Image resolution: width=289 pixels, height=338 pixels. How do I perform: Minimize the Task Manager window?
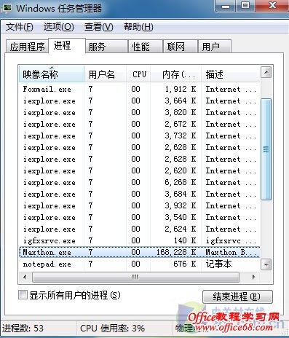(225, 5)
